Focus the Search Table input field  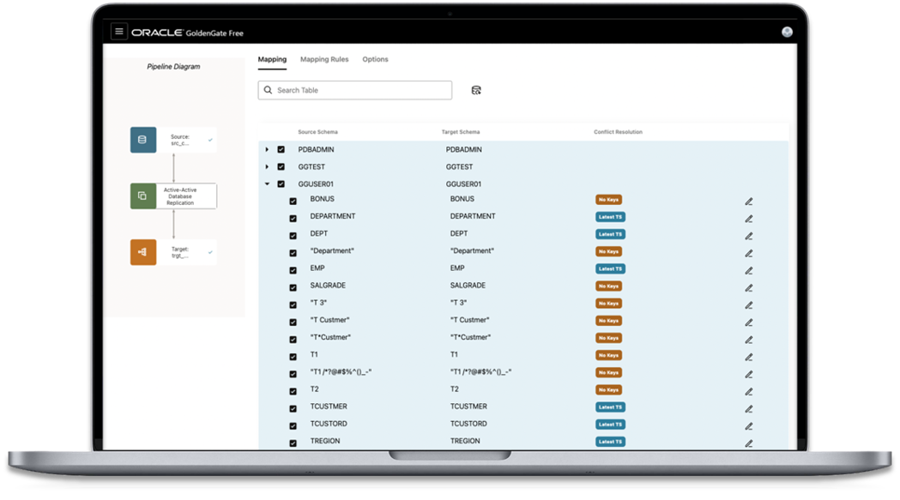pyautogui.click(x=354, y=90)
